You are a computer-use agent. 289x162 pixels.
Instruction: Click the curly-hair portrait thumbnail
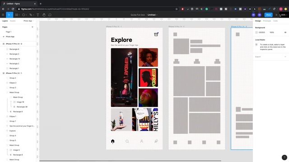(148, 57)
